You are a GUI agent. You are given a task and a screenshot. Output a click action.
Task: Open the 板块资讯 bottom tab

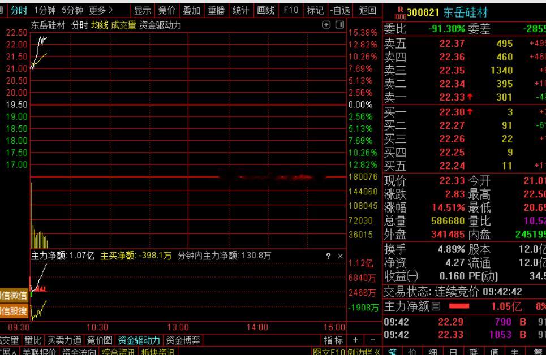[x=158, y=352]
